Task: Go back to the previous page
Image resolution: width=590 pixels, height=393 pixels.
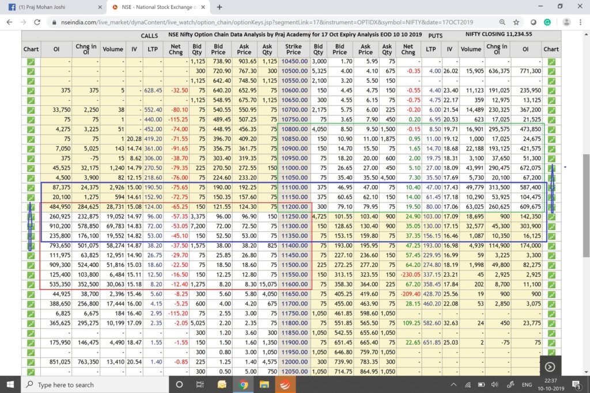Action: click(x=10, y=22)
